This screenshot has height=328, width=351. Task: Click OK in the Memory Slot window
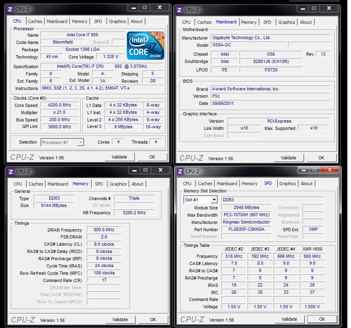(322, 319)
